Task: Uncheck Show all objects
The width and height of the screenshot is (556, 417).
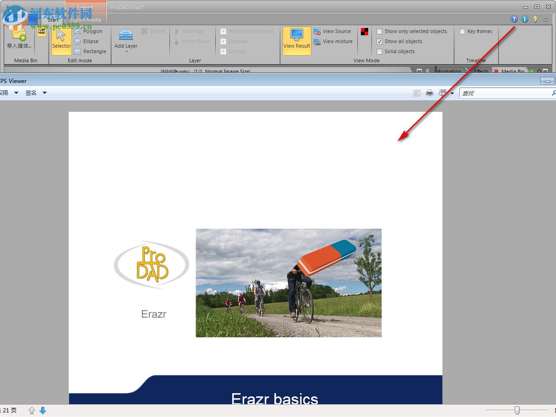Action: [379, 41]
